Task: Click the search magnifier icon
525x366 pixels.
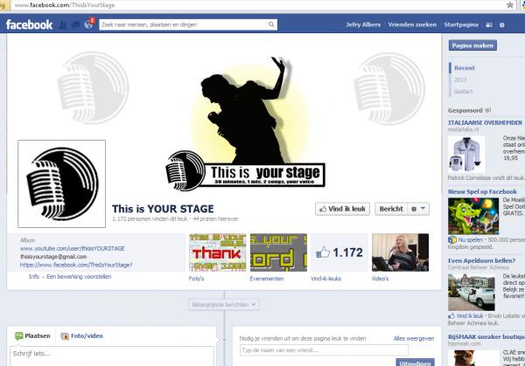Action: (x=271, y=24)
